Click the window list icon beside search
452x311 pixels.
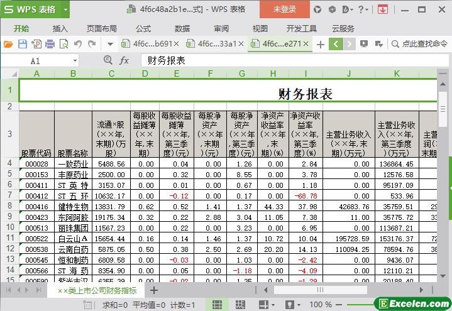pos(379,44)
